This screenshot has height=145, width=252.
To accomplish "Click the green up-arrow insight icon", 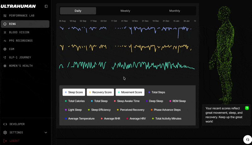I will 247,108.
